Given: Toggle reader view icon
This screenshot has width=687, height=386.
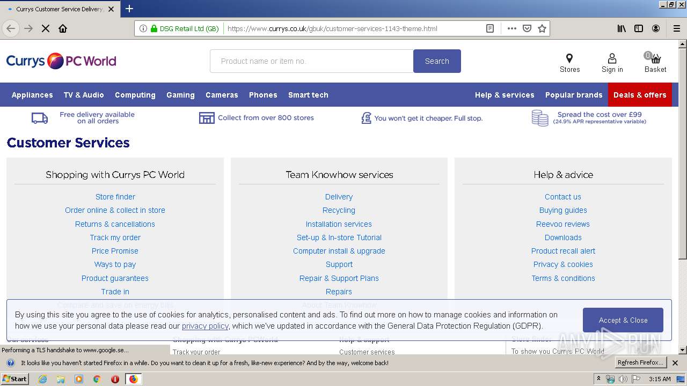Looking at the screenshot, I should pos(490,28).
